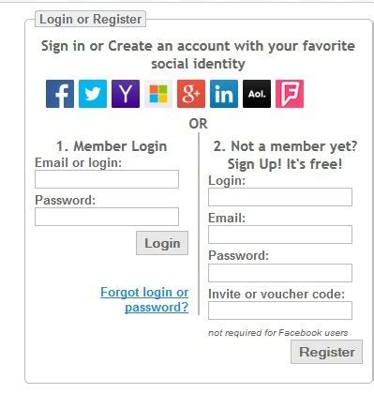Image resolution: width=374 pixels, height=394 pixels.
Task: Sign in with the Facebook icon
Action: (x=60, y=94)
